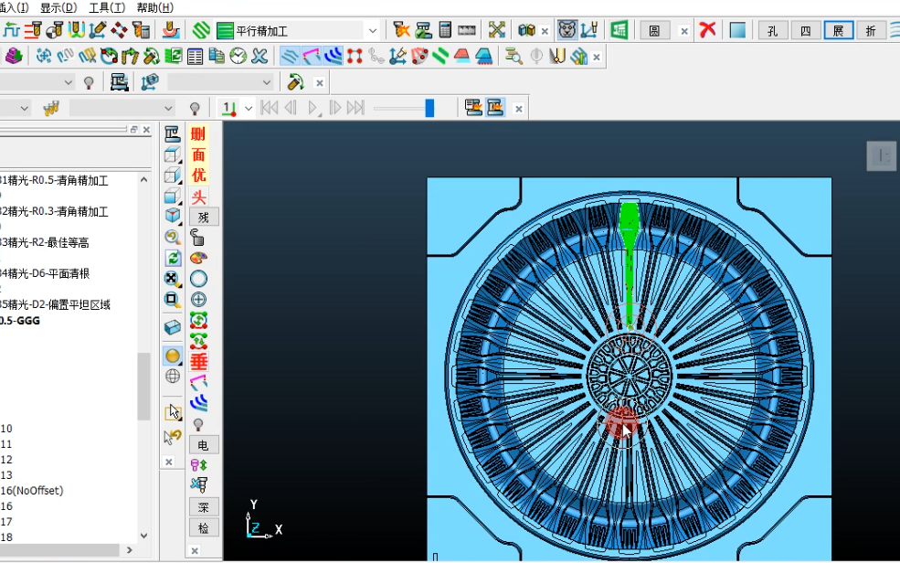
Task: Click the calculator icon in top toolbar
Action: coord(445,30)
